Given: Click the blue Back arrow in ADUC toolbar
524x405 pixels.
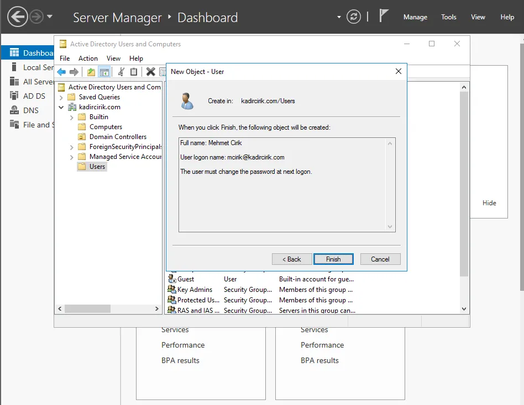Looking at the screenshot, I should tap(61, 72).
